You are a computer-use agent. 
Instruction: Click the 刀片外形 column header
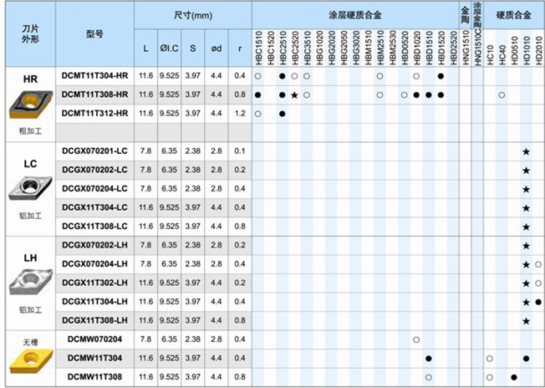point(29,34)
